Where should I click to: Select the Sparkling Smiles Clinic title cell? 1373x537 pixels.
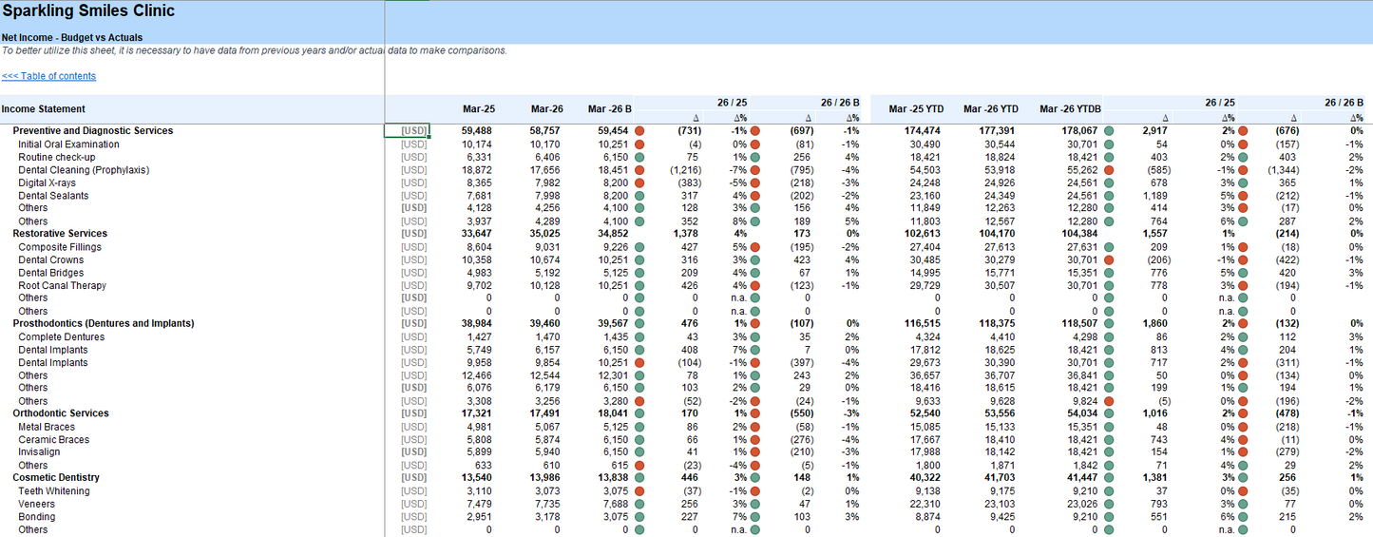tap(88, 12)
